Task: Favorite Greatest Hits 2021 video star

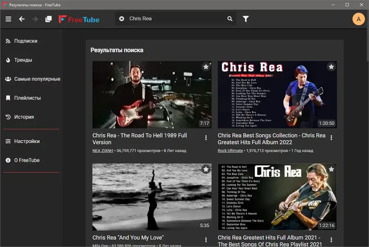Action: [x=331, y=169]
